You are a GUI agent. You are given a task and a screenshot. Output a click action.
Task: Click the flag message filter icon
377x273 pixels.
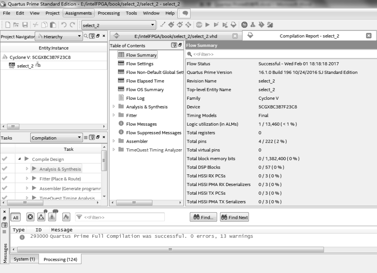(66, 217)
